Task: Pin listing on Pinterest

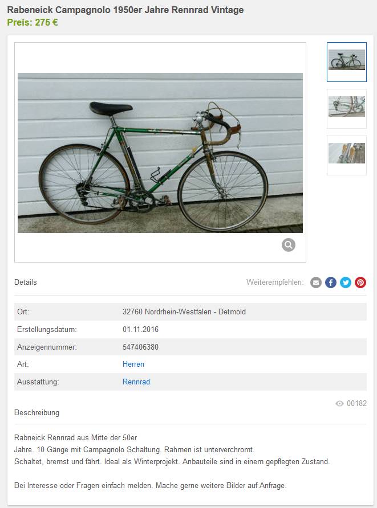Action: pos(360,282)
